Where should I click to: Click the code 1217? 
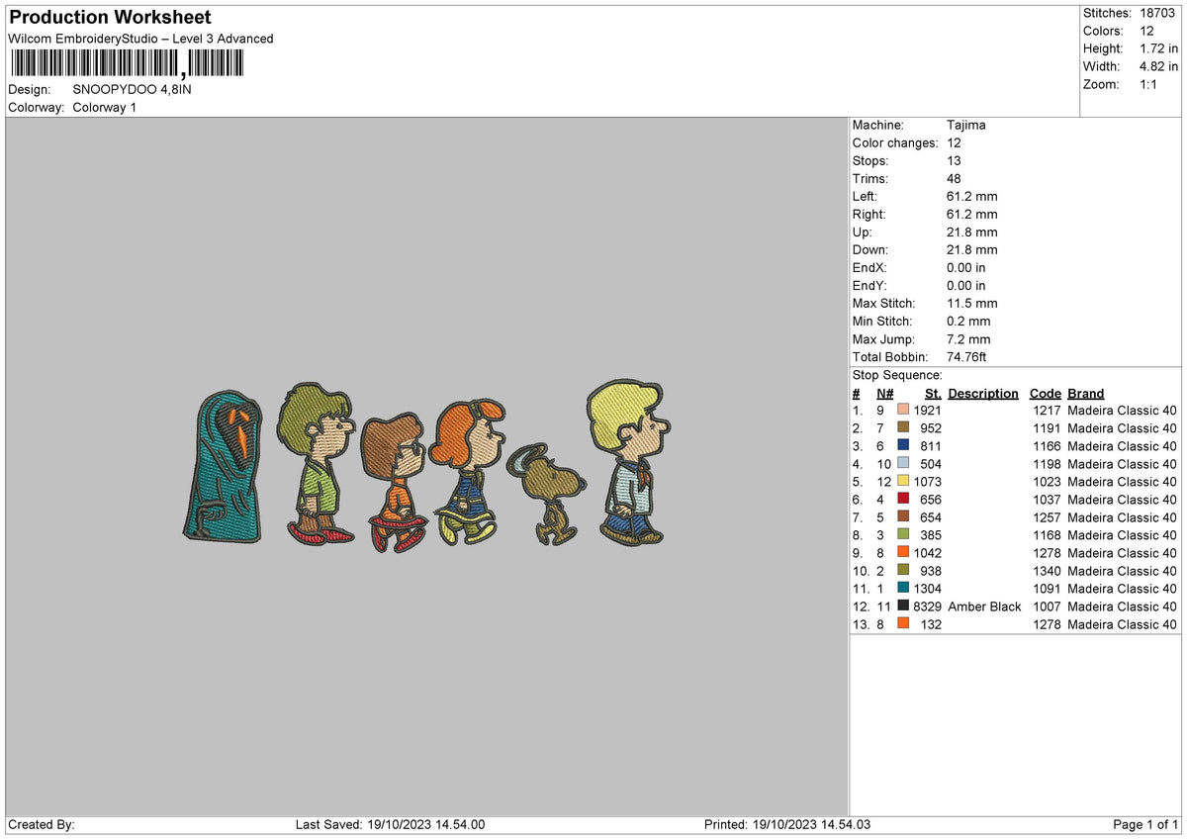[1047, 411]
